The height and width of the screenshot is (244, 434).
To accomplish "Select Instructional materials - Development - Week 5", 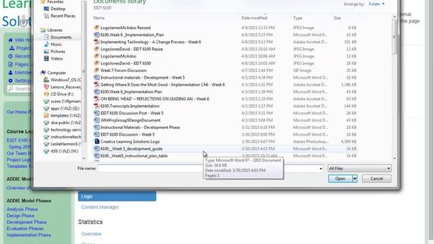I will click(x=142, y=77).
